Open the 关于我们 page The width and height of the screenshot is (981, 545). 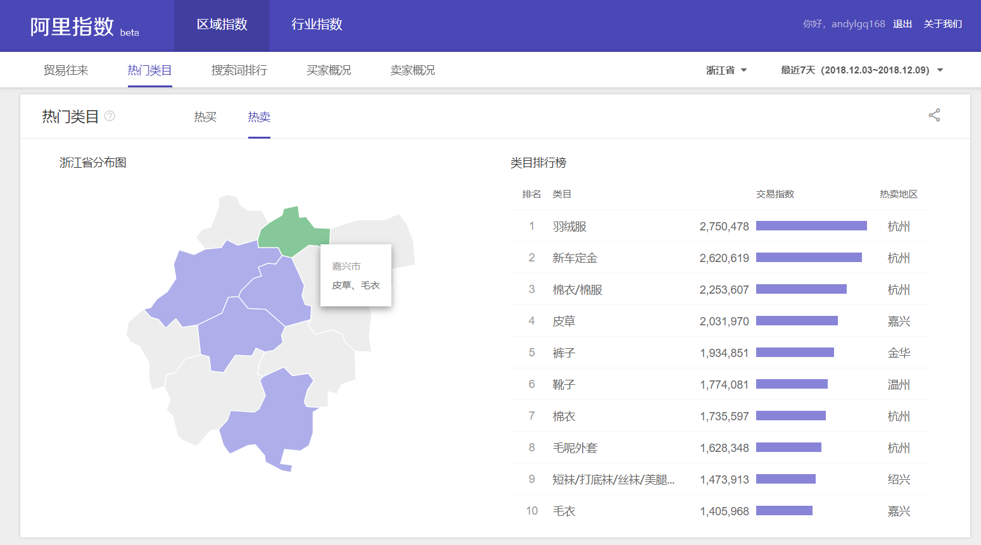tap(943, 23)
